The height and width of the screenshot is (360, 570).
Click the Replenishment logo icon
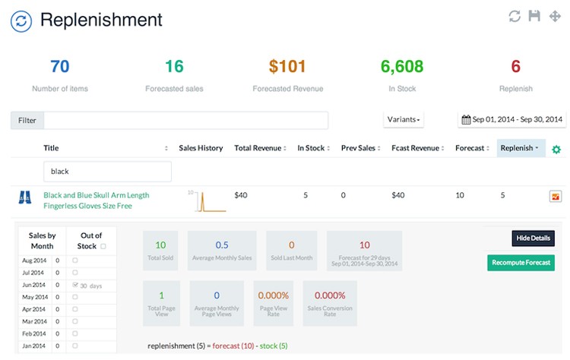click(x=21, y=21)
